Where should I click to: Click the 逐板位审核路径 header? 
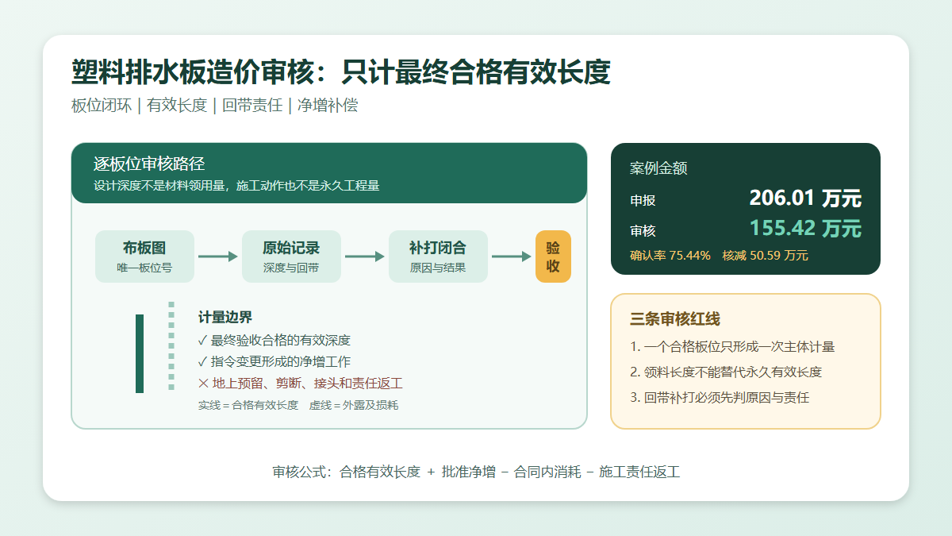point(149,164)
